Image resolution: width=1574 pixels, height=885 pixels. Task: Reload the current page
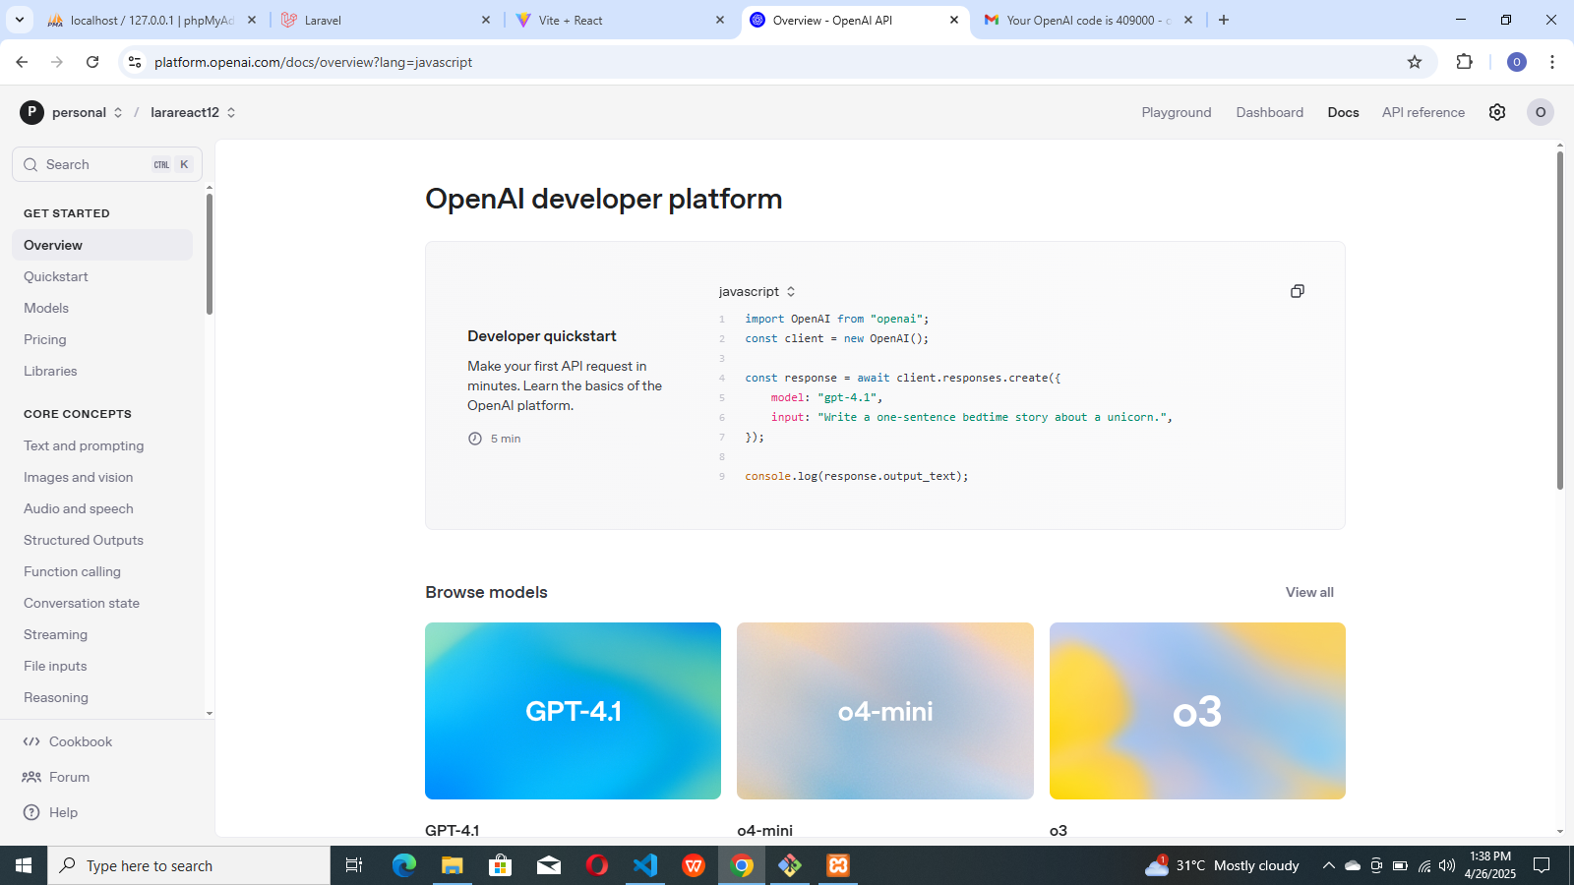point(92,62)
